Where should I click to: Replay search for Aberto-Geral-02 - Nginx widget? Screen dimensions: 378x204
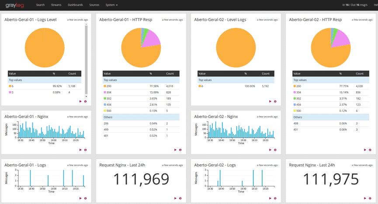click(270, 150)
